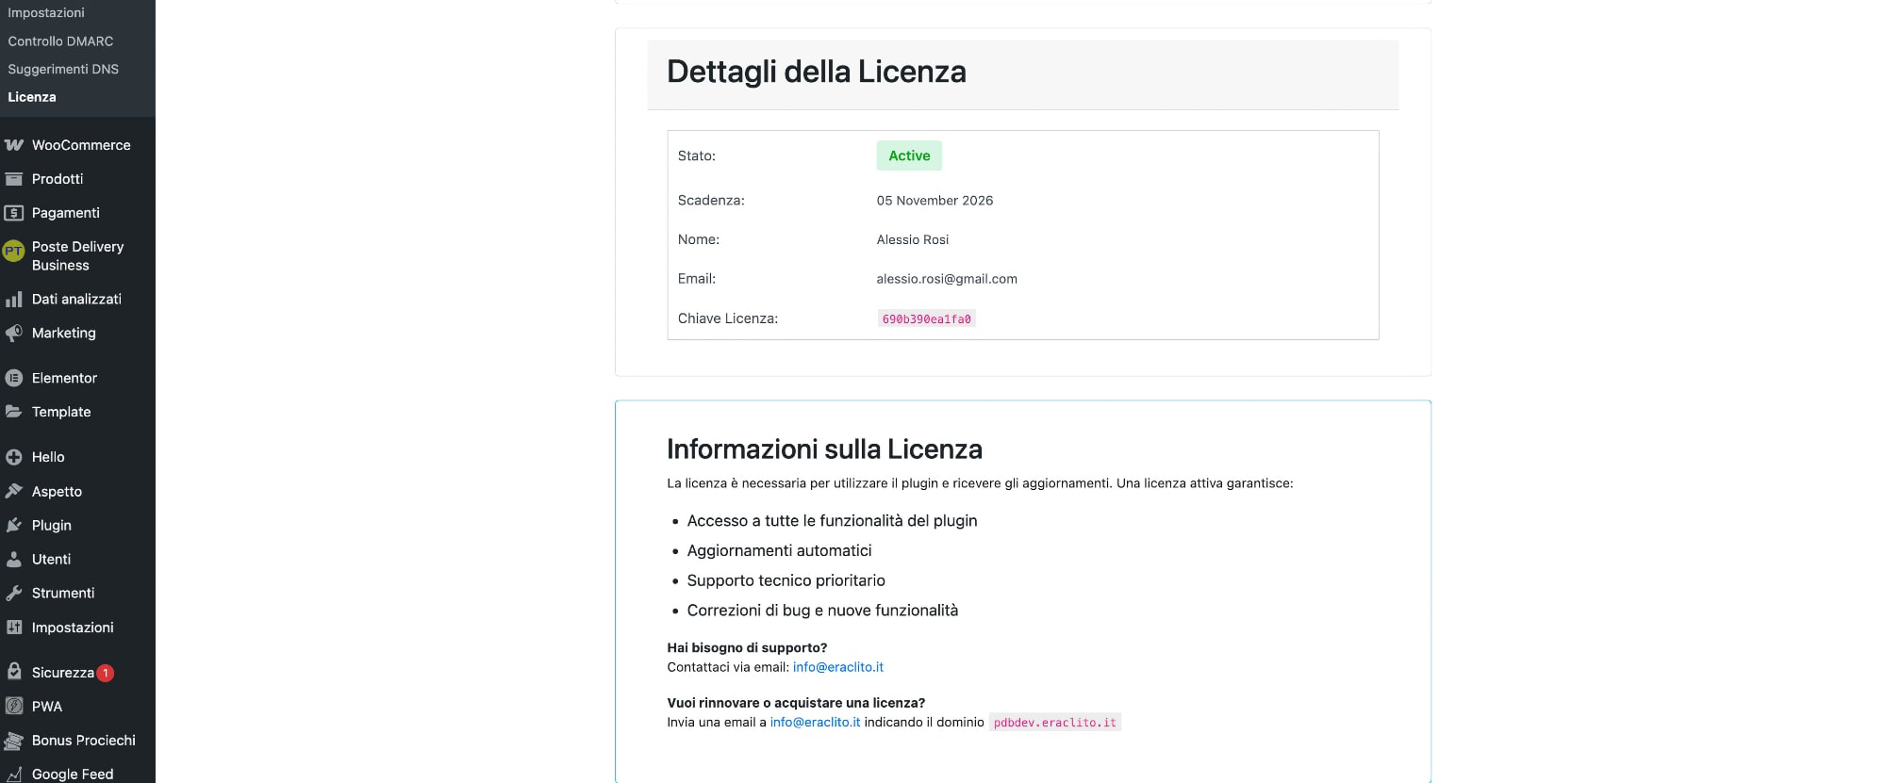The width and height of the screenshot is (1886, 783).
Task: Click the Plugin plug icon
Action: (x=14, y=526)
